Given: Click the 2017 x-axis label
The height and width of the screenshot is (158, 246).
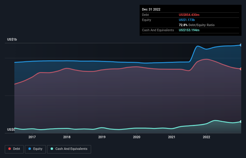Looking at the screenshot, I should pos(32,137).
